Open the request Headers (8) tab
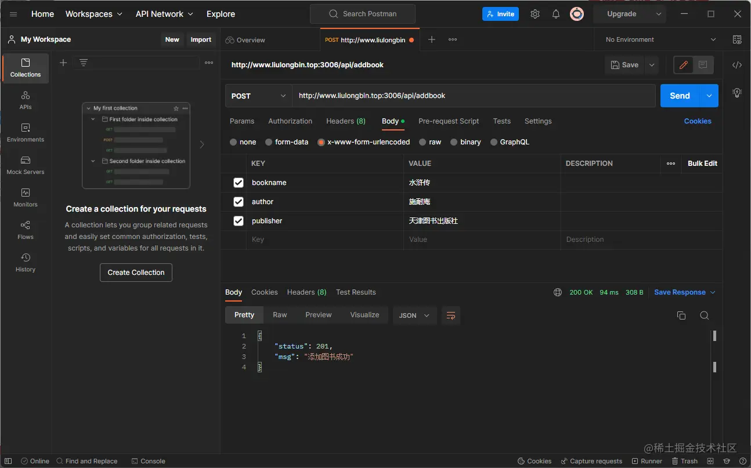 pyautogui.click(x=346, y=121)
